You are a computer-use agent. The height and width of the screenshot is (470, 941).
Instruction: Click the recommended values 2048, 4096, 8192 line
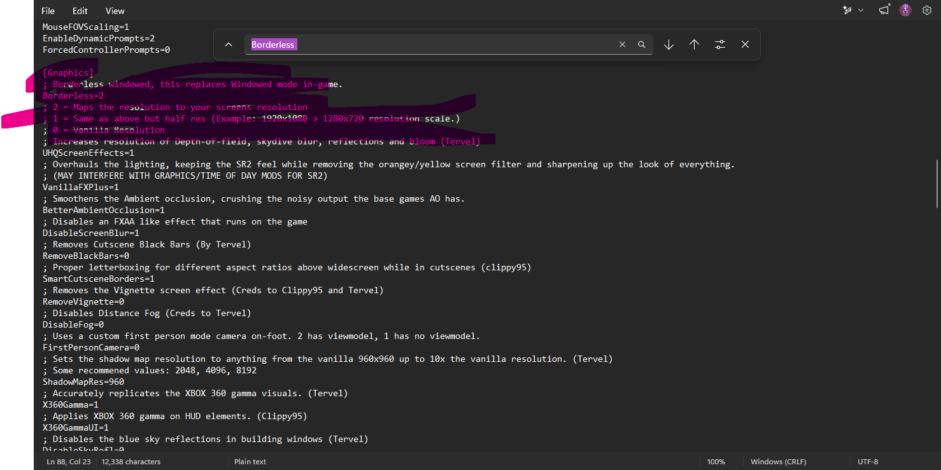(150, 370)
